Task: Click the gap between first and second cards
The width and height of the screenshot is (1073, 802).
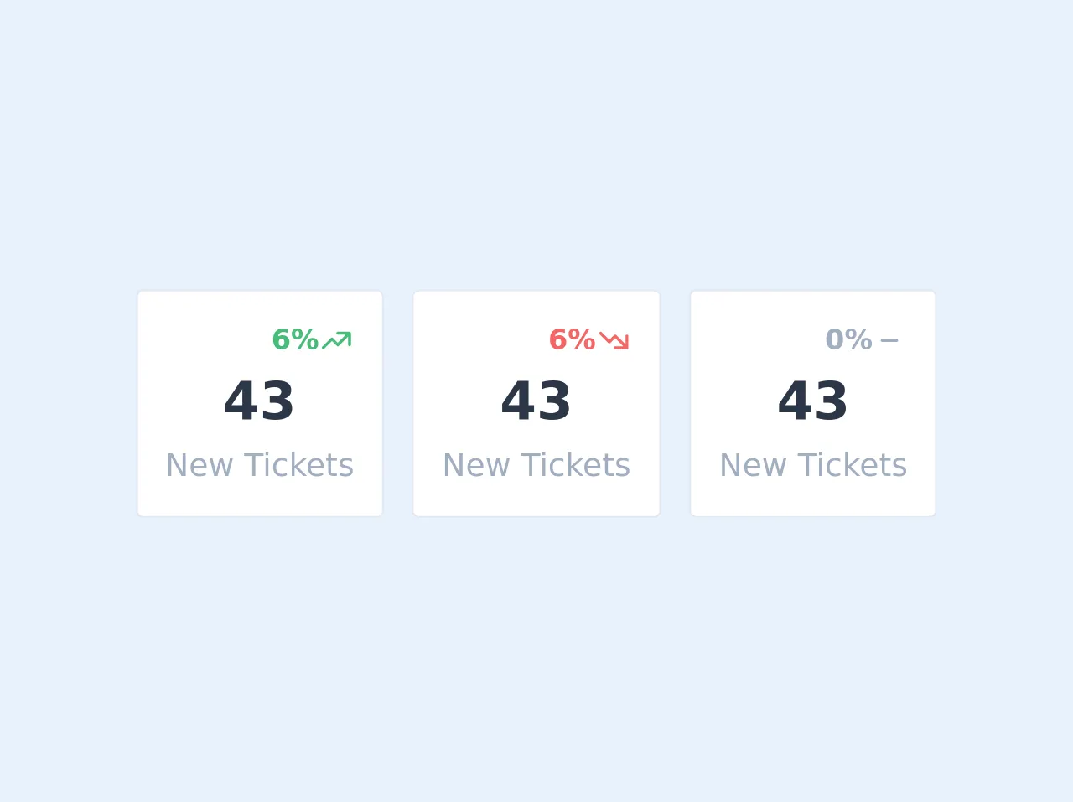Action: coord(398,403)
